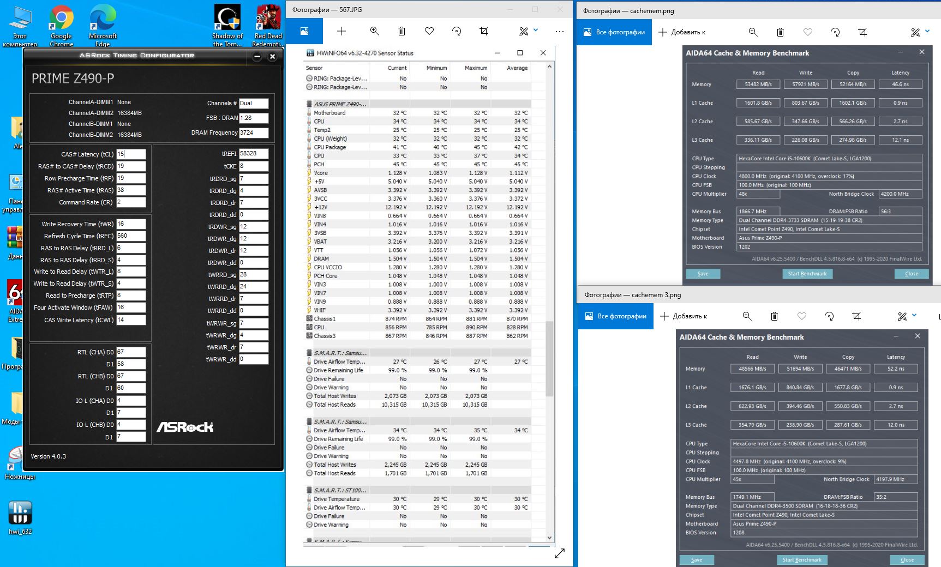Click the Read to Precharge (tRTP) field
The height and width of the screenshot is (567, 941).
tap(131, 295)
